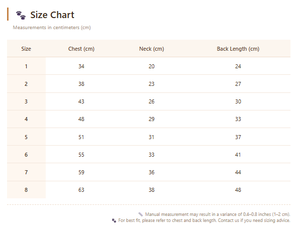Click the Size column header
296x230 pixels.
pos(26,49)
